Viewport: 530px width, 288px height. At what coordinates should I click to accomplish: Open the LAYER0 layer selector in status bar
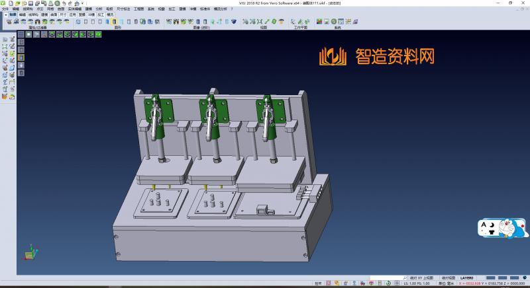[466, 278]
